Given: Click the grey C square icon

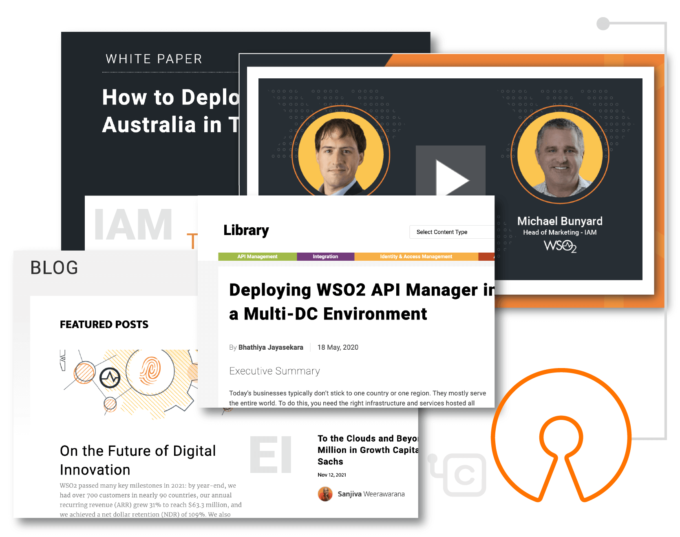Looking at the screenshot, I should coord(464,475).
